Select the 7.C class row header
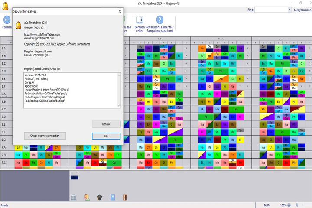This screenshot has width=312, height=208. coord(3,162)
